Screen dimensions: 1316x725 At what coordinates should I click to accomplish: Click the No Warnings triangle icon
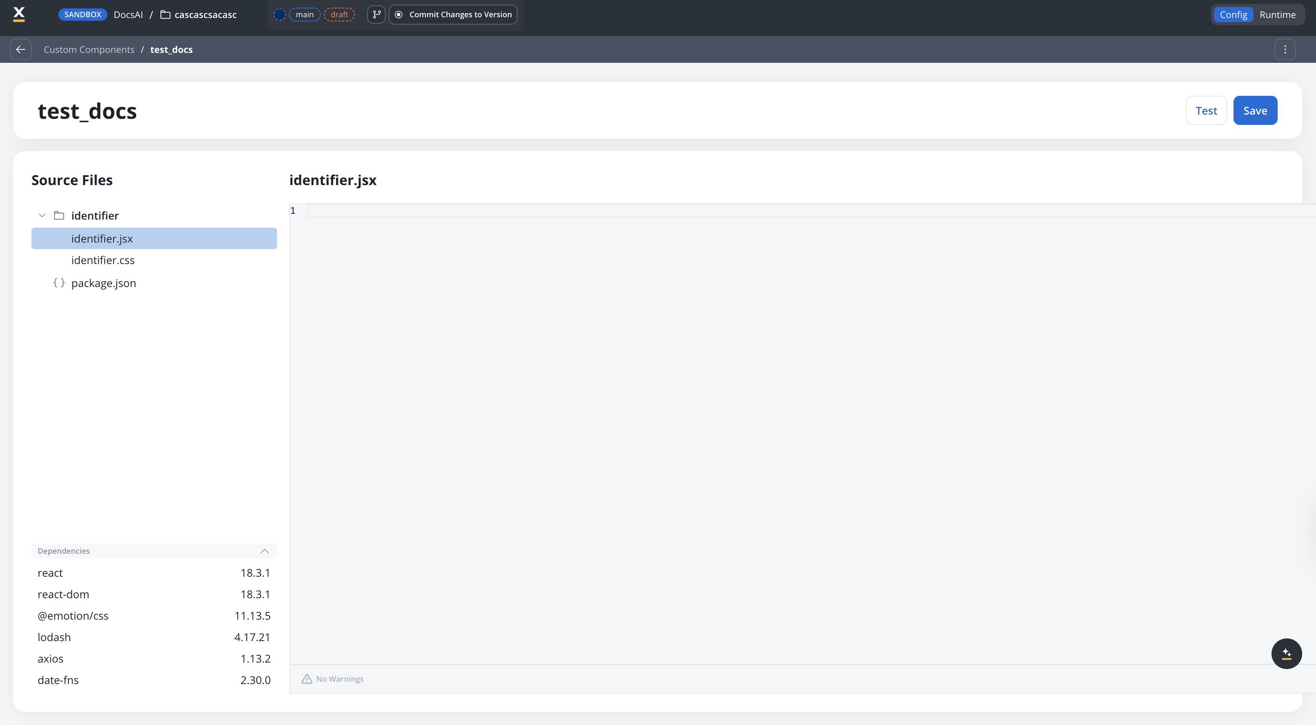click(x=307, y=679)
